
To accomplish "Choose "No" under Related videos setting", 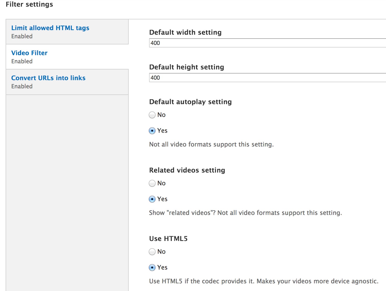I will [152, 183].
